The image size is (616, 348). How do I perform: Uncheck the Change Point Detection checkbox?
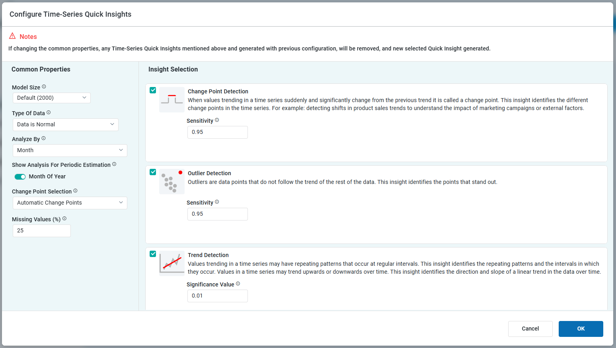pyautogui.click(x=153, y=90)
